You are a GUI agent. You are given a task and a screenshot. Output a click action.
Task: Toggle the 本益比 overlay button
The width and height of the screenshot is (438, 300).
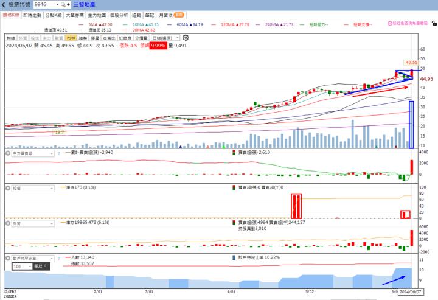[x=109, y=38]
